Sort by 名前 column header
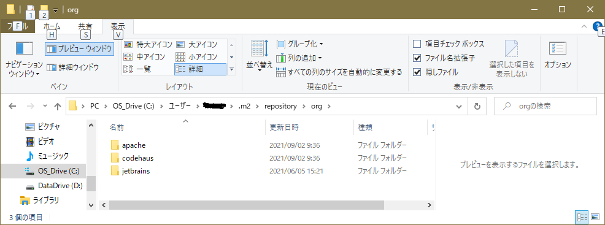Viewport: 605px width, 225px height. [185, 127]
